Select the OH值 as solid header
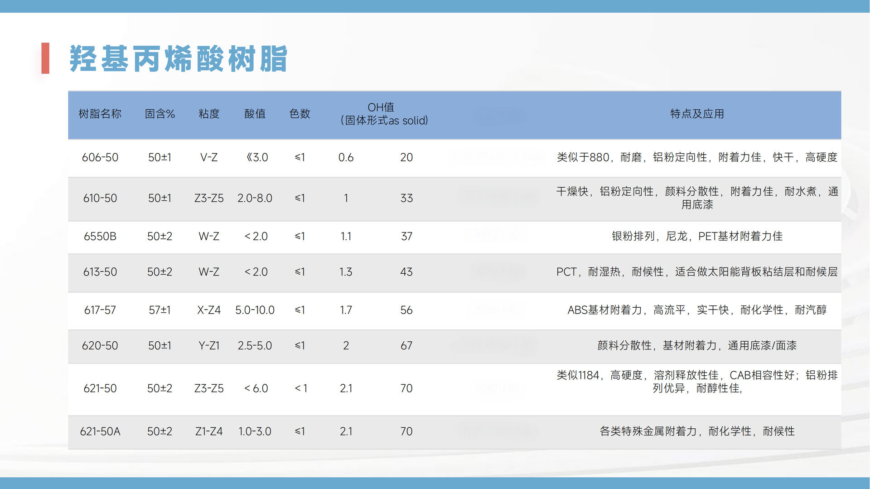Viewport: 870px width, 489px height. click(x=384, y=114)
